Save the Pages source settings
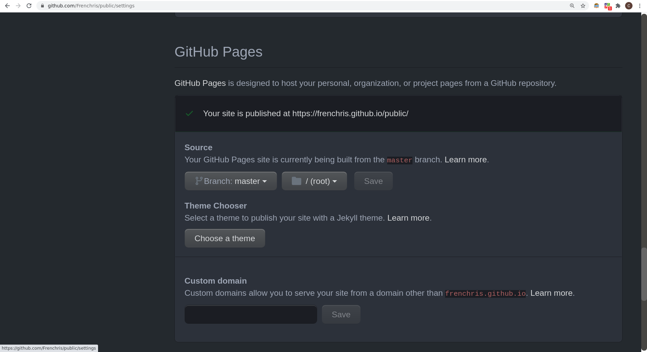This screenshot has width=647, height=352. pos(373,181)
